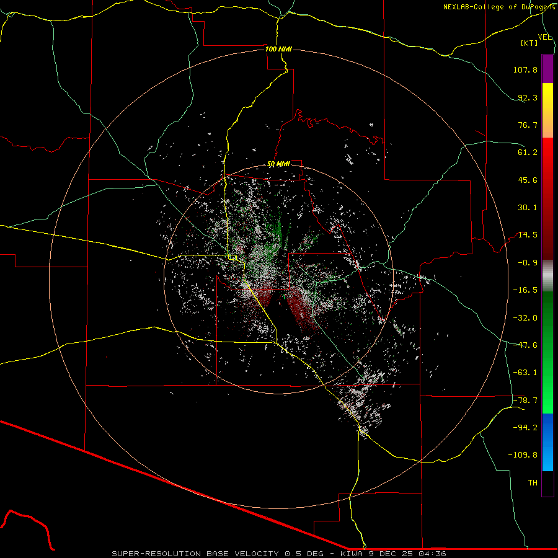Click the purple color band in legend
Image resolution: width=558 pixels, height=558 pixels.
pos(547,69)
